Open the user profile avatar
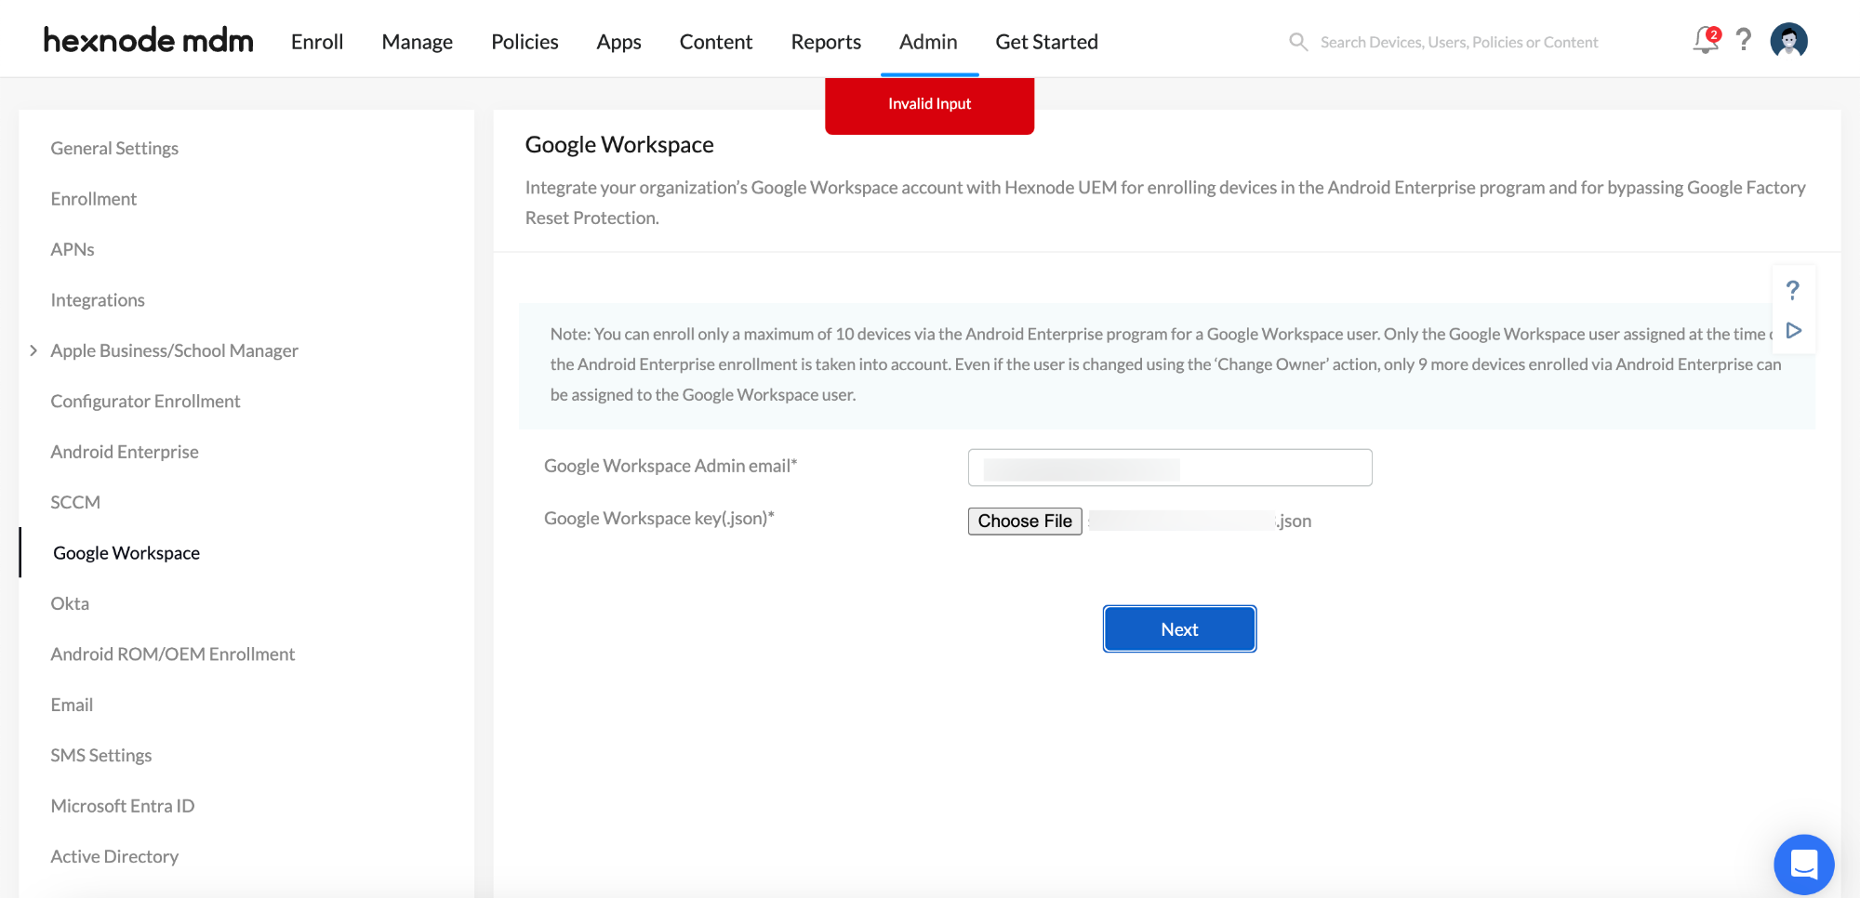The width and height of the screenshot is (1860, 898). coord(1788,40)
